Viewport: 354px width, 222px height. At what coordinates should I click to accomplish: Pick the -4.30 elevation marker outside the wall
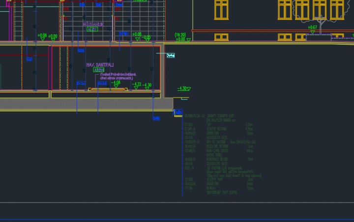click(183, 89)
